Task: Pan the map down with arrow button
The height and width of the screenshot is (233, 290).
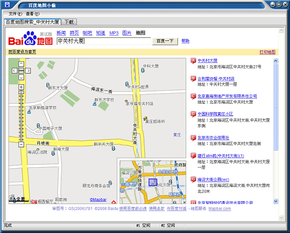Action: click(21, 77)
